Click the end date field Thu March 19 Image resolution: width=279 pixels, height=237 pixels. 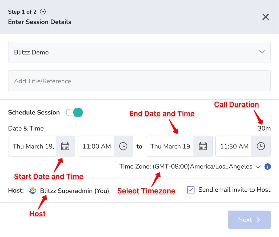click(x=170, y=146)
